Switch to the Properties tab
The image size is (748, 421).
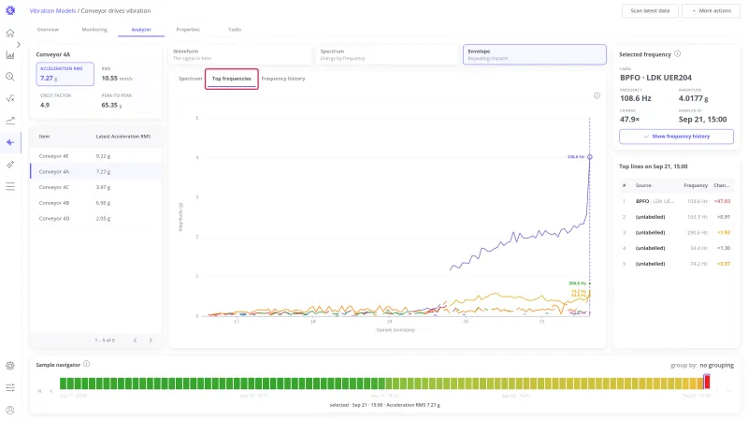188,30
